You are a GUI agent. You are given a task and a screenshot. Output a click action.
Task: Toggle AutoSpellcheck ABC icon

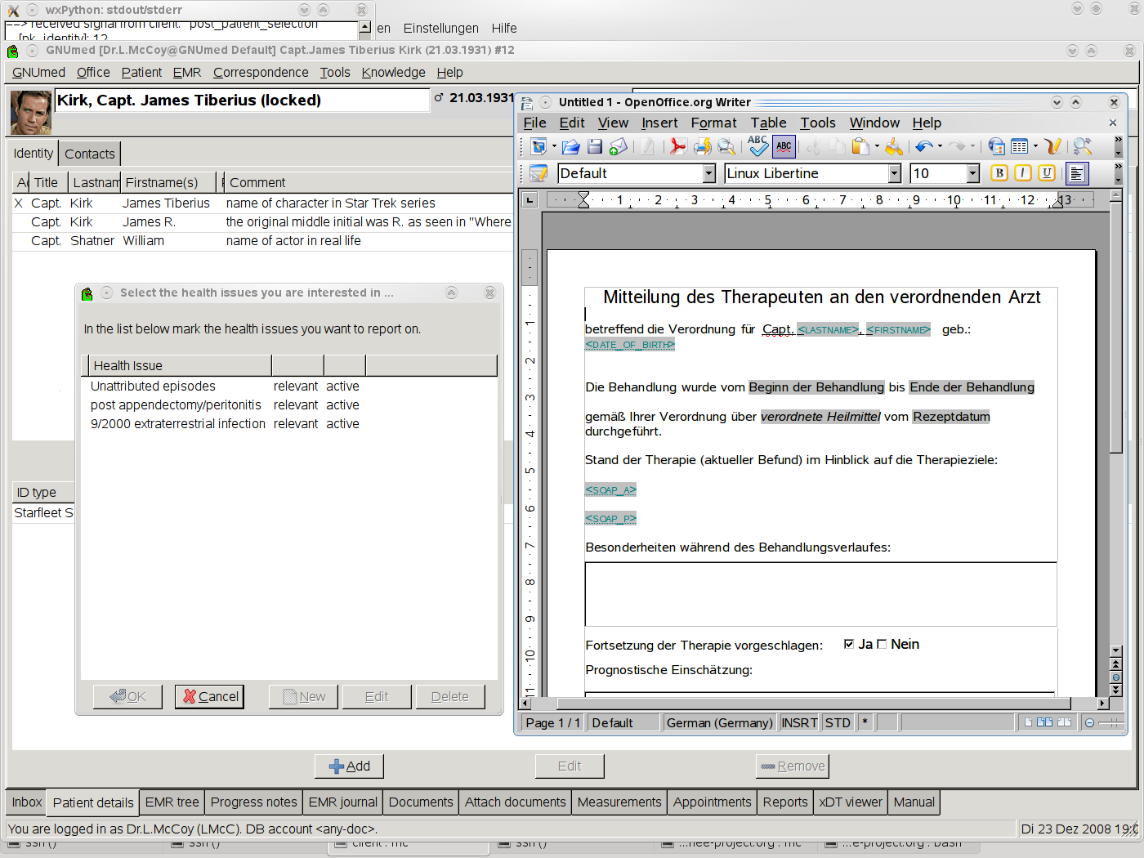point(784,146)
